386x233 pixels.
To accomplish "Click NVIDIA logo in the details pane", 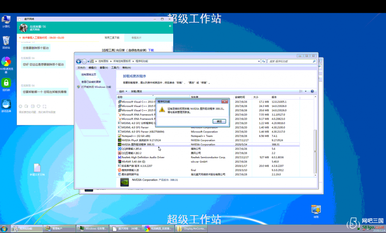I will click(x=124, y=182).
